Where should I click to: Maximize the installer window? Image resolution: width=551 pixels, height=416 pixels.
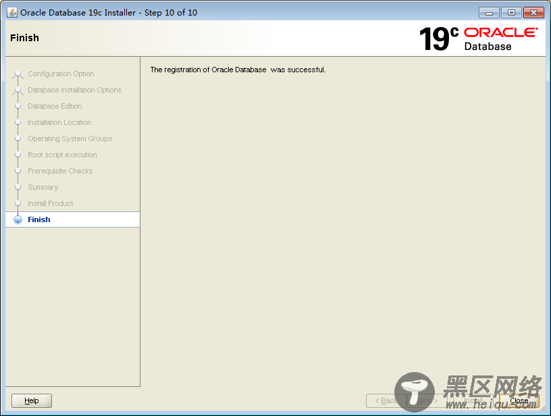(511, 13)
